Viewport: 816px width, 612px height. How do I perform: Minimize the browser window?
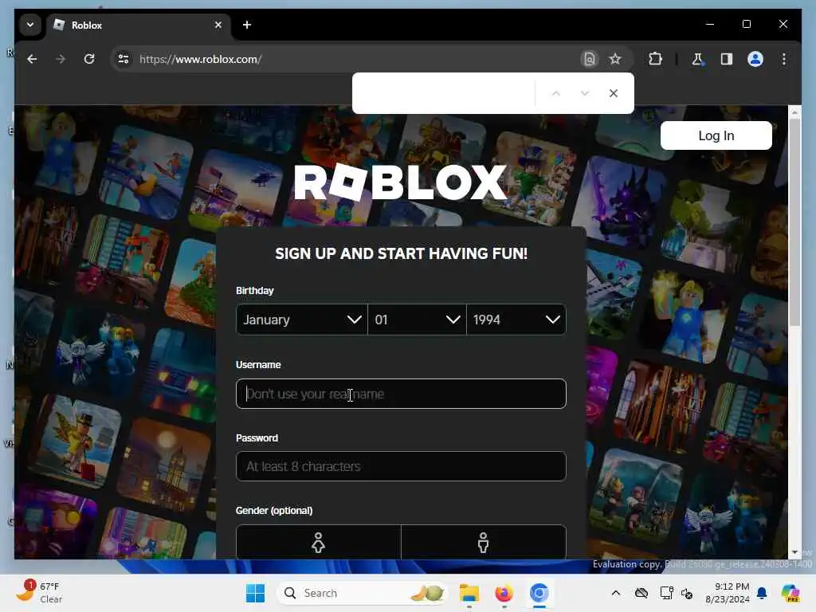pos(710,24)
